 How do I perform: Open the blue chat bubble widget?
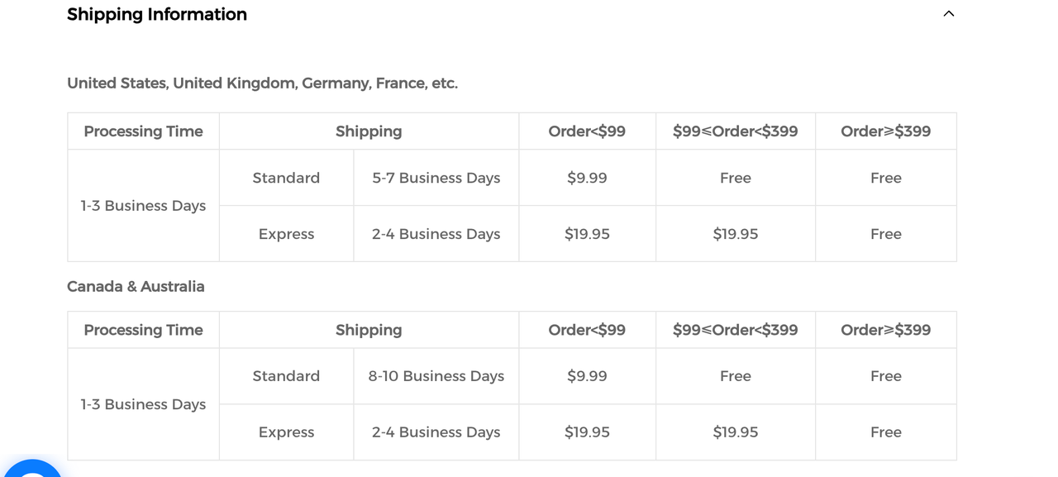pyautogui.click(x=31, y=469)
